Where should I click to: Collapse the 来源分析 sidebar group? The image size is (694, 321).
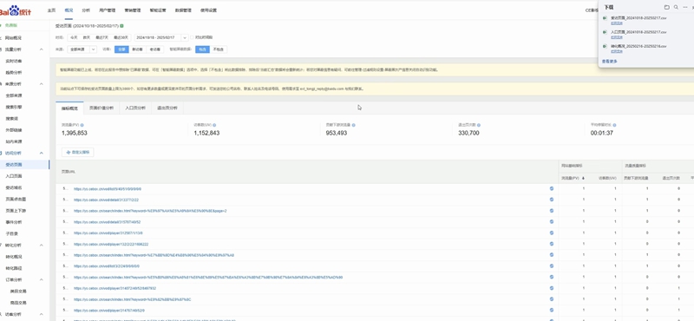tap(42, 84)
